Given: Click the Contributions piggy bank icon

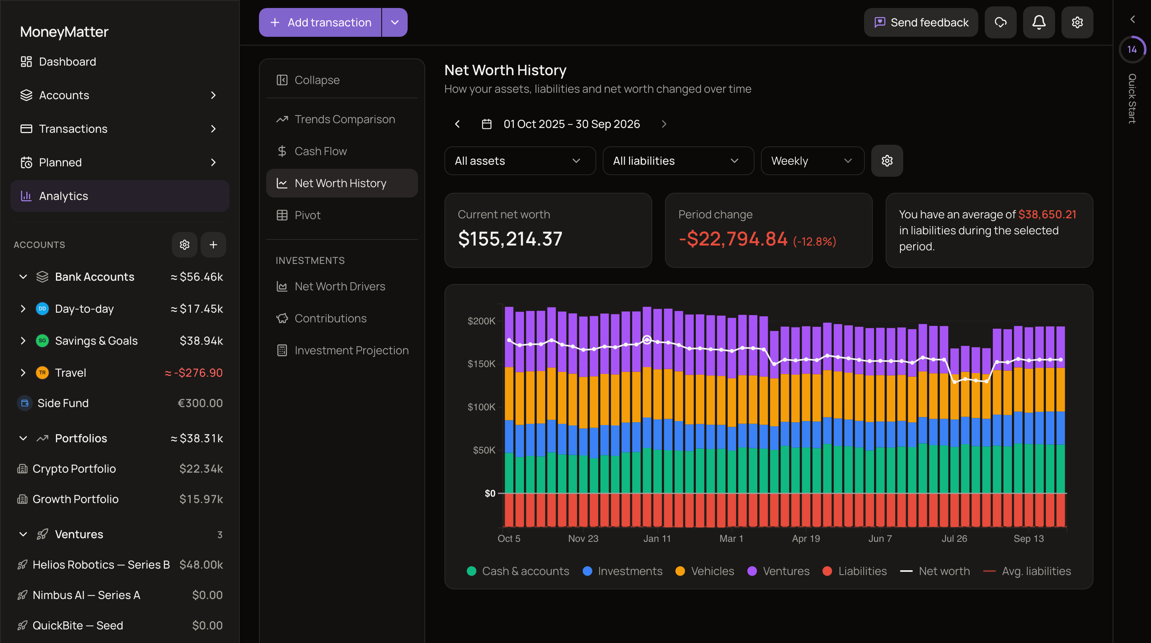Looking at the screenshot, I should click(x=282, y=318).
